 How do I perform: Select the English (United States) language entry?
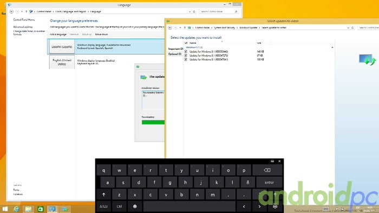106,62
